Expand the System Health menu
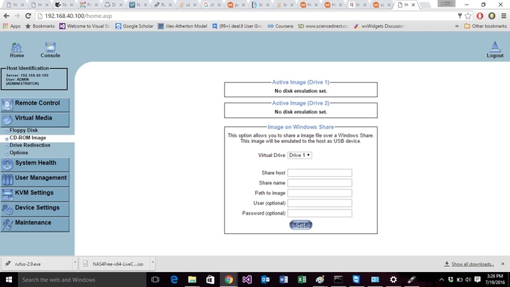 click(x=35, y=164)
